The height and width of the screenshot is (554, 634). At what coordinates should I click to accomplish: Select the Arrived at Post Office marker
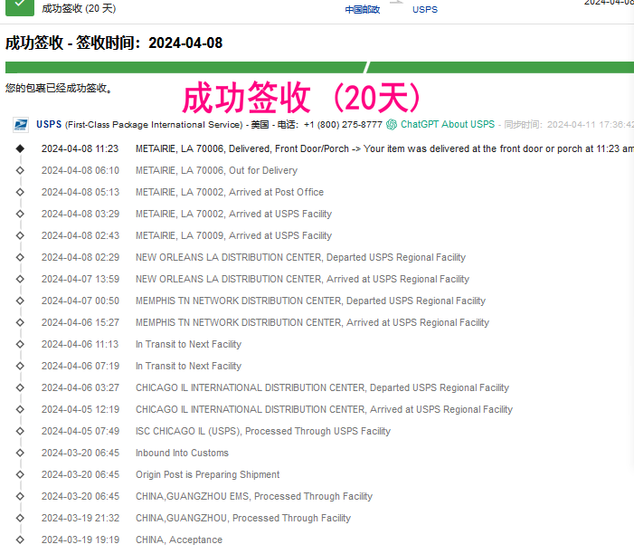pyautogui.click(x=20, y=192)
